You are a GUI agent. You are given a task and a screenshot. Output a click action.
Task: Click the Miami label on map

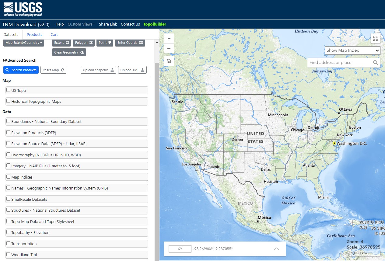click(323, 197)
